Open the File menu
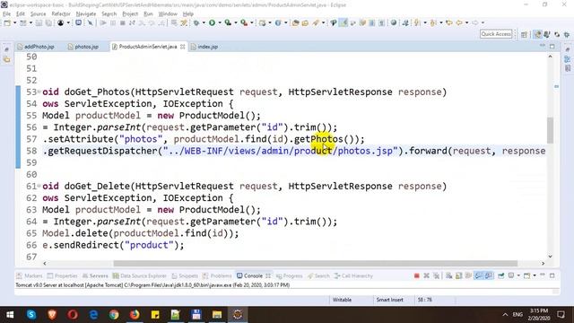 click(6, 14)
